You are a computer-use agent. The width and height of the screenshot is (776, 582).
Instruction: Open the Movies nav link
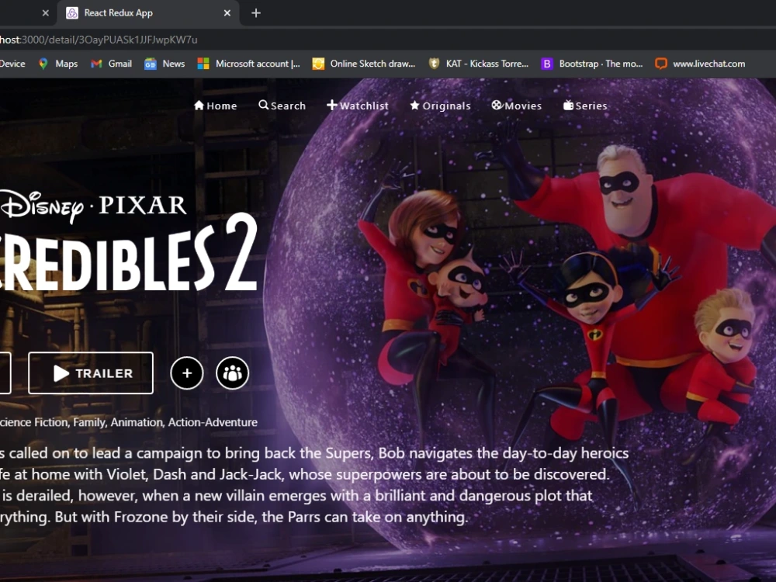(x=517, y=106)
